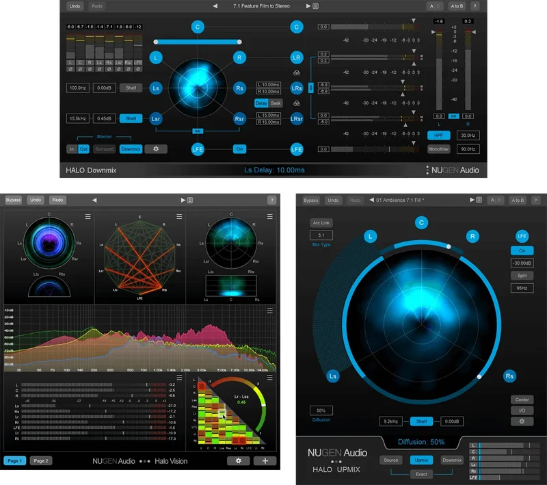Click link icon between Lsr and Rsr
The image size is (547, 485).
(198, 131)
